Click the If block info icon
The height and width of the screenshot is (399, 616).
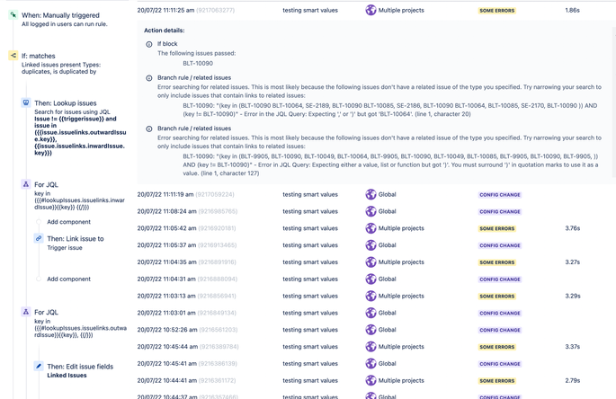(149, 44)
